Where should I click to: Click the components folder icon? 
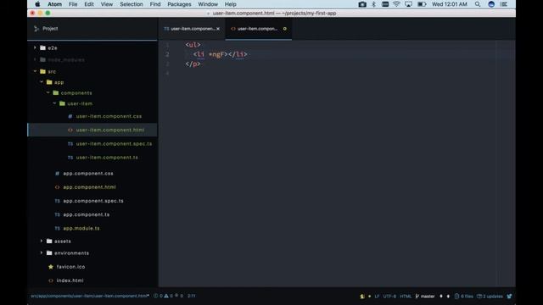[x=56, y=92]
